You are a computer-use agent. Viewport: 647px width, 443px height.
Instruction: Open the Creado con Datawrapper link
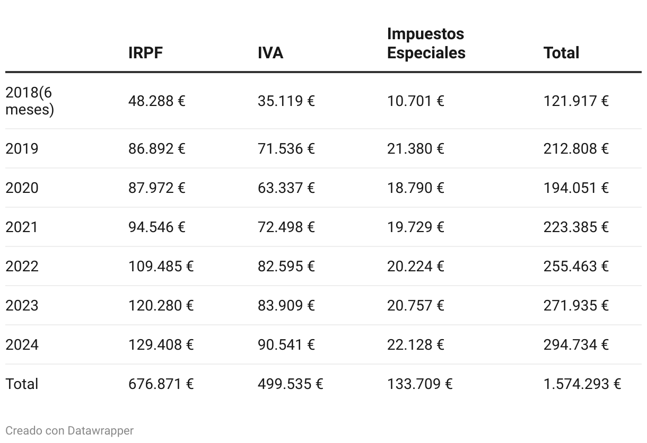69,430
